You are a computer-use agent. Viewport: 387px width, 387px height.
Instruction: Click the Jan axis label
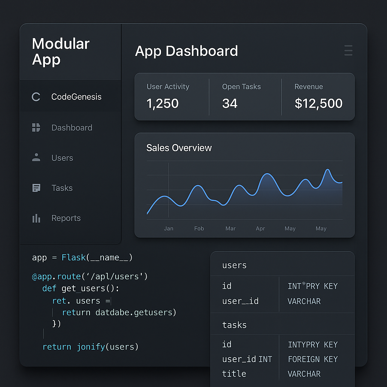pos(169,229)
